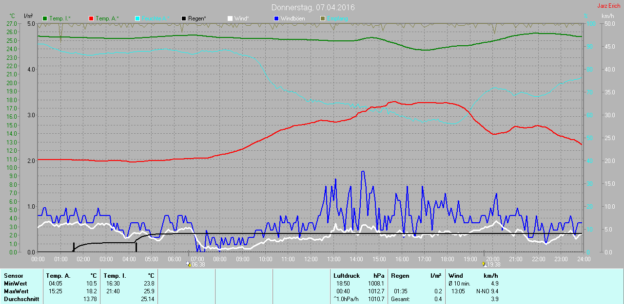Click the Gesamt rain total label
Viewport: 624px width, 304px height.
400,299
